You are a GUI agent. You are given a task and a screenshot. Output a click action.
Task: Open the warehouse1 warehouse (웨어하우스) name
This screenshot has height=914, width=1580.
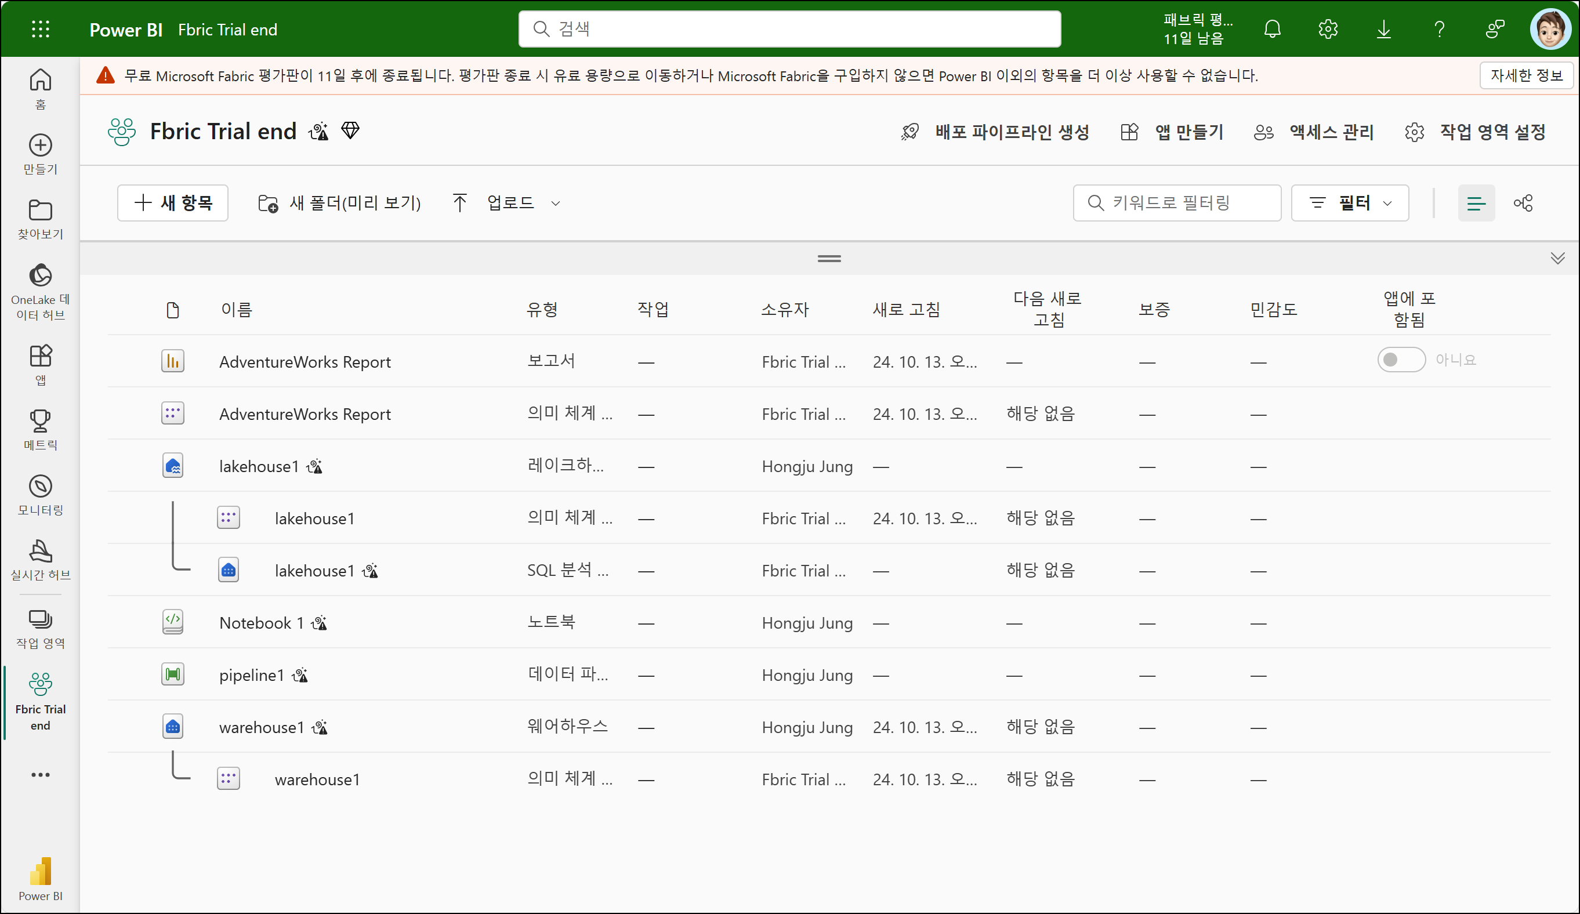pyautogui.click(x=262, y=727)
